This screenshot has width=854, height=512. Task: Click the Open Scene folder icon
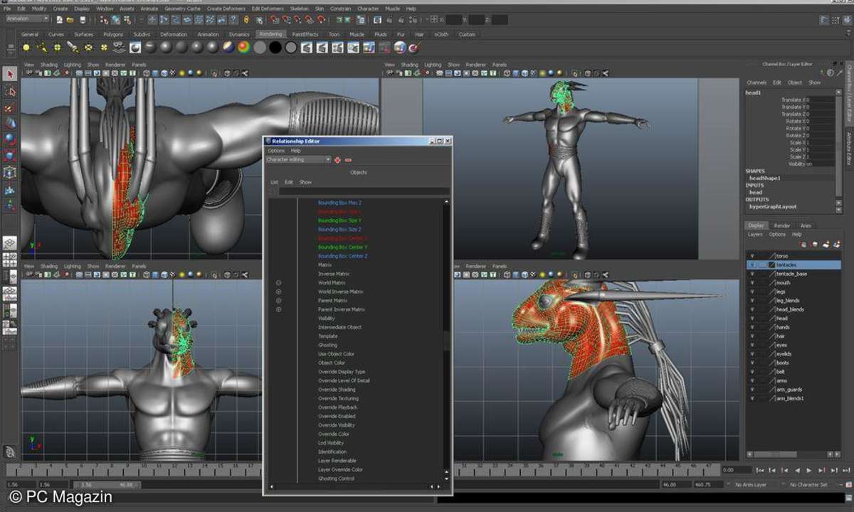click(70, 19)
